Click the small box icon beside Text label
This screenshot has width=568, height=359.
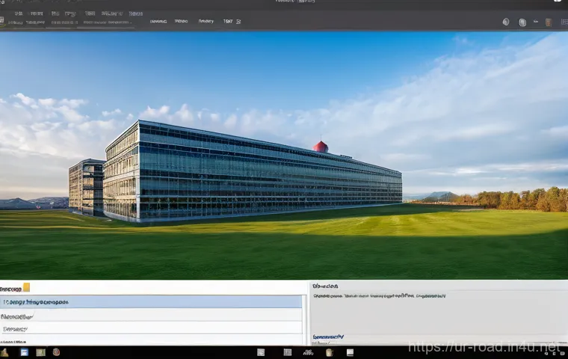click(238, 22)
